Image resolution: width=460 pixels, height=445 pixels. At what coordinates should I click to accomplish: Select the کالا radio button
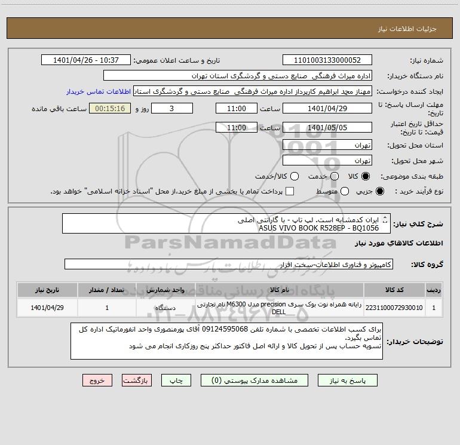(366, 176)
